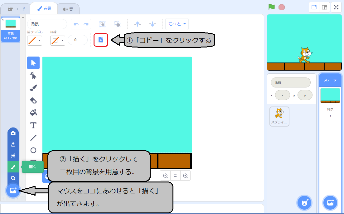The height and width of the screenshot is (214, 344).
Task: Select the Reshape tool
Action: point(33,75)
